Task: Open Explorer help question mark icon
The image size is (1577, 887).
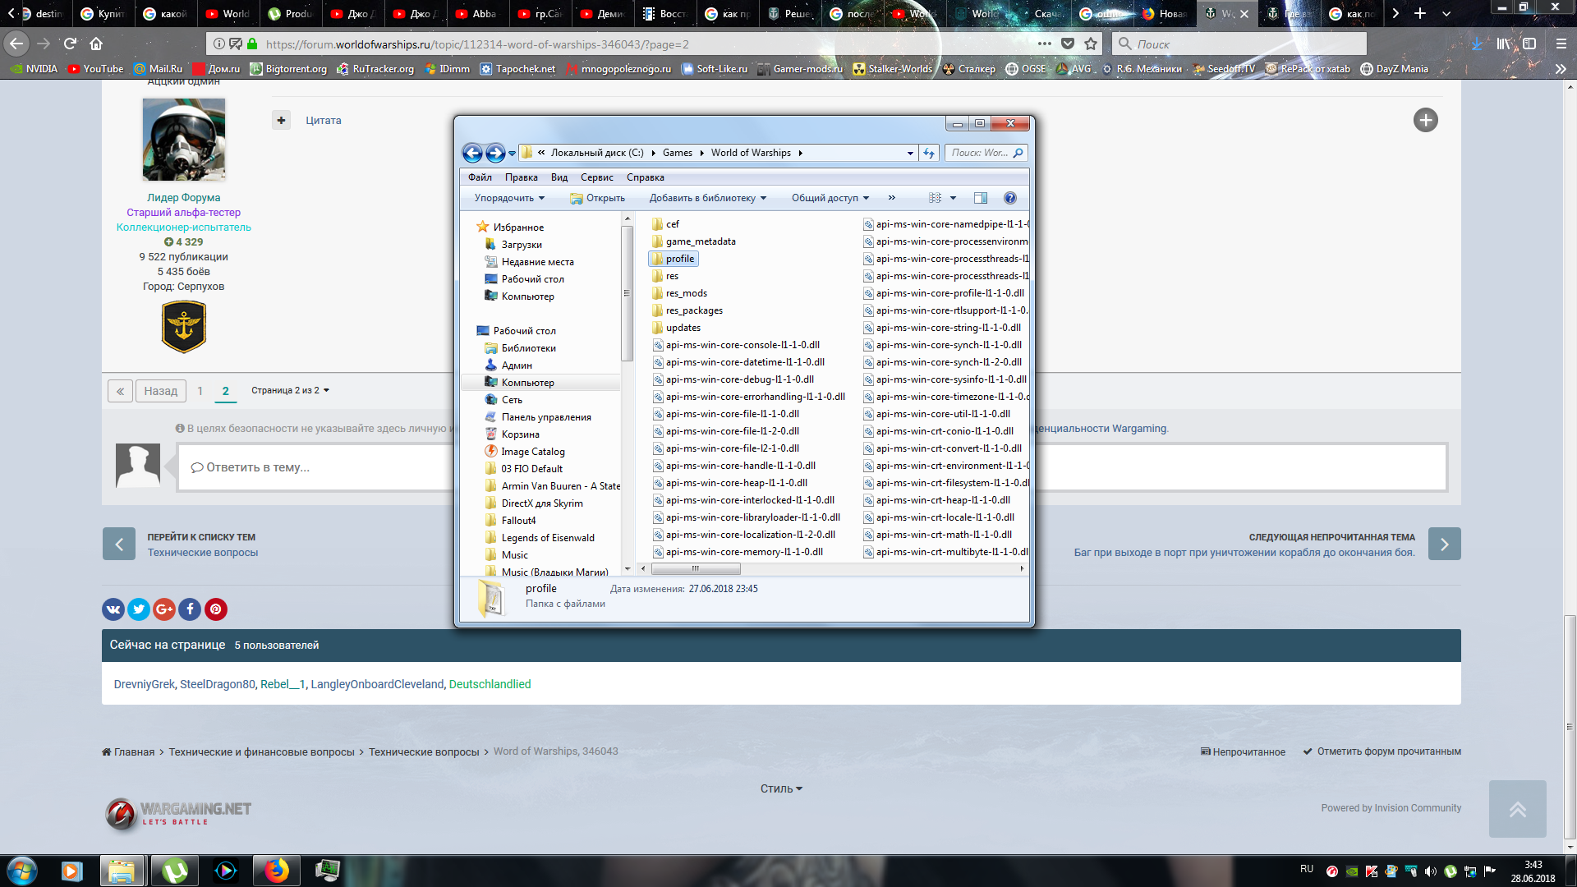Action: tap(1010, 198)
